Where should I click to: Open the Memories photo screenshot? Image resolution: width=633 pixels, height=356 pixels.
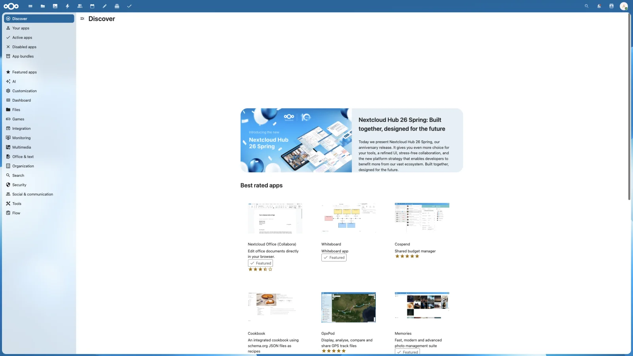[422, 307]
